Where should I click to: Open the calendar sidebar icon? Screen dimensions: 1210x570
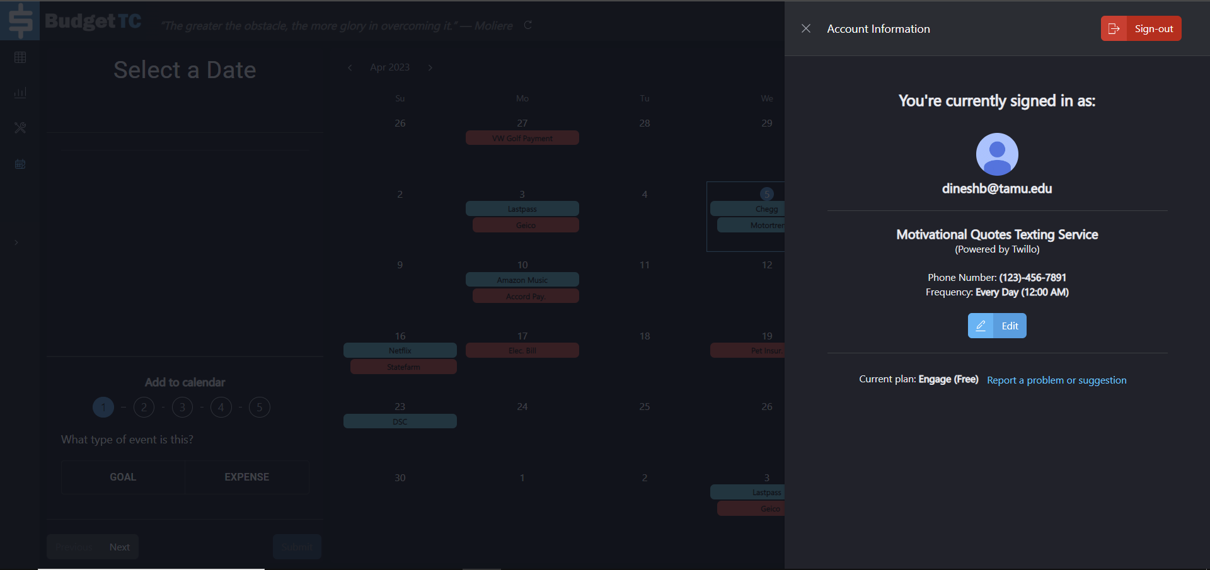[20, 164]
